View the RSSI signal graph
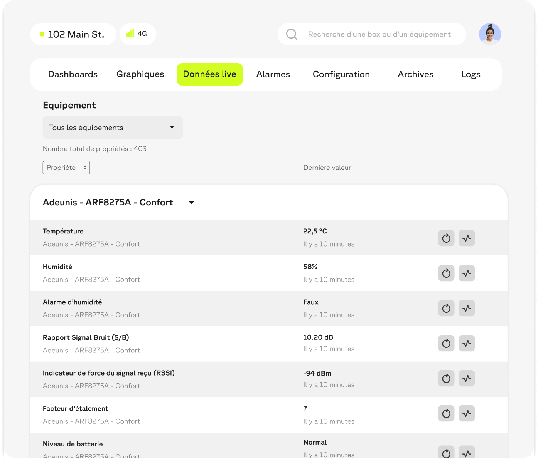This screenshot has height=458, width=538. (x=467, y=378)
